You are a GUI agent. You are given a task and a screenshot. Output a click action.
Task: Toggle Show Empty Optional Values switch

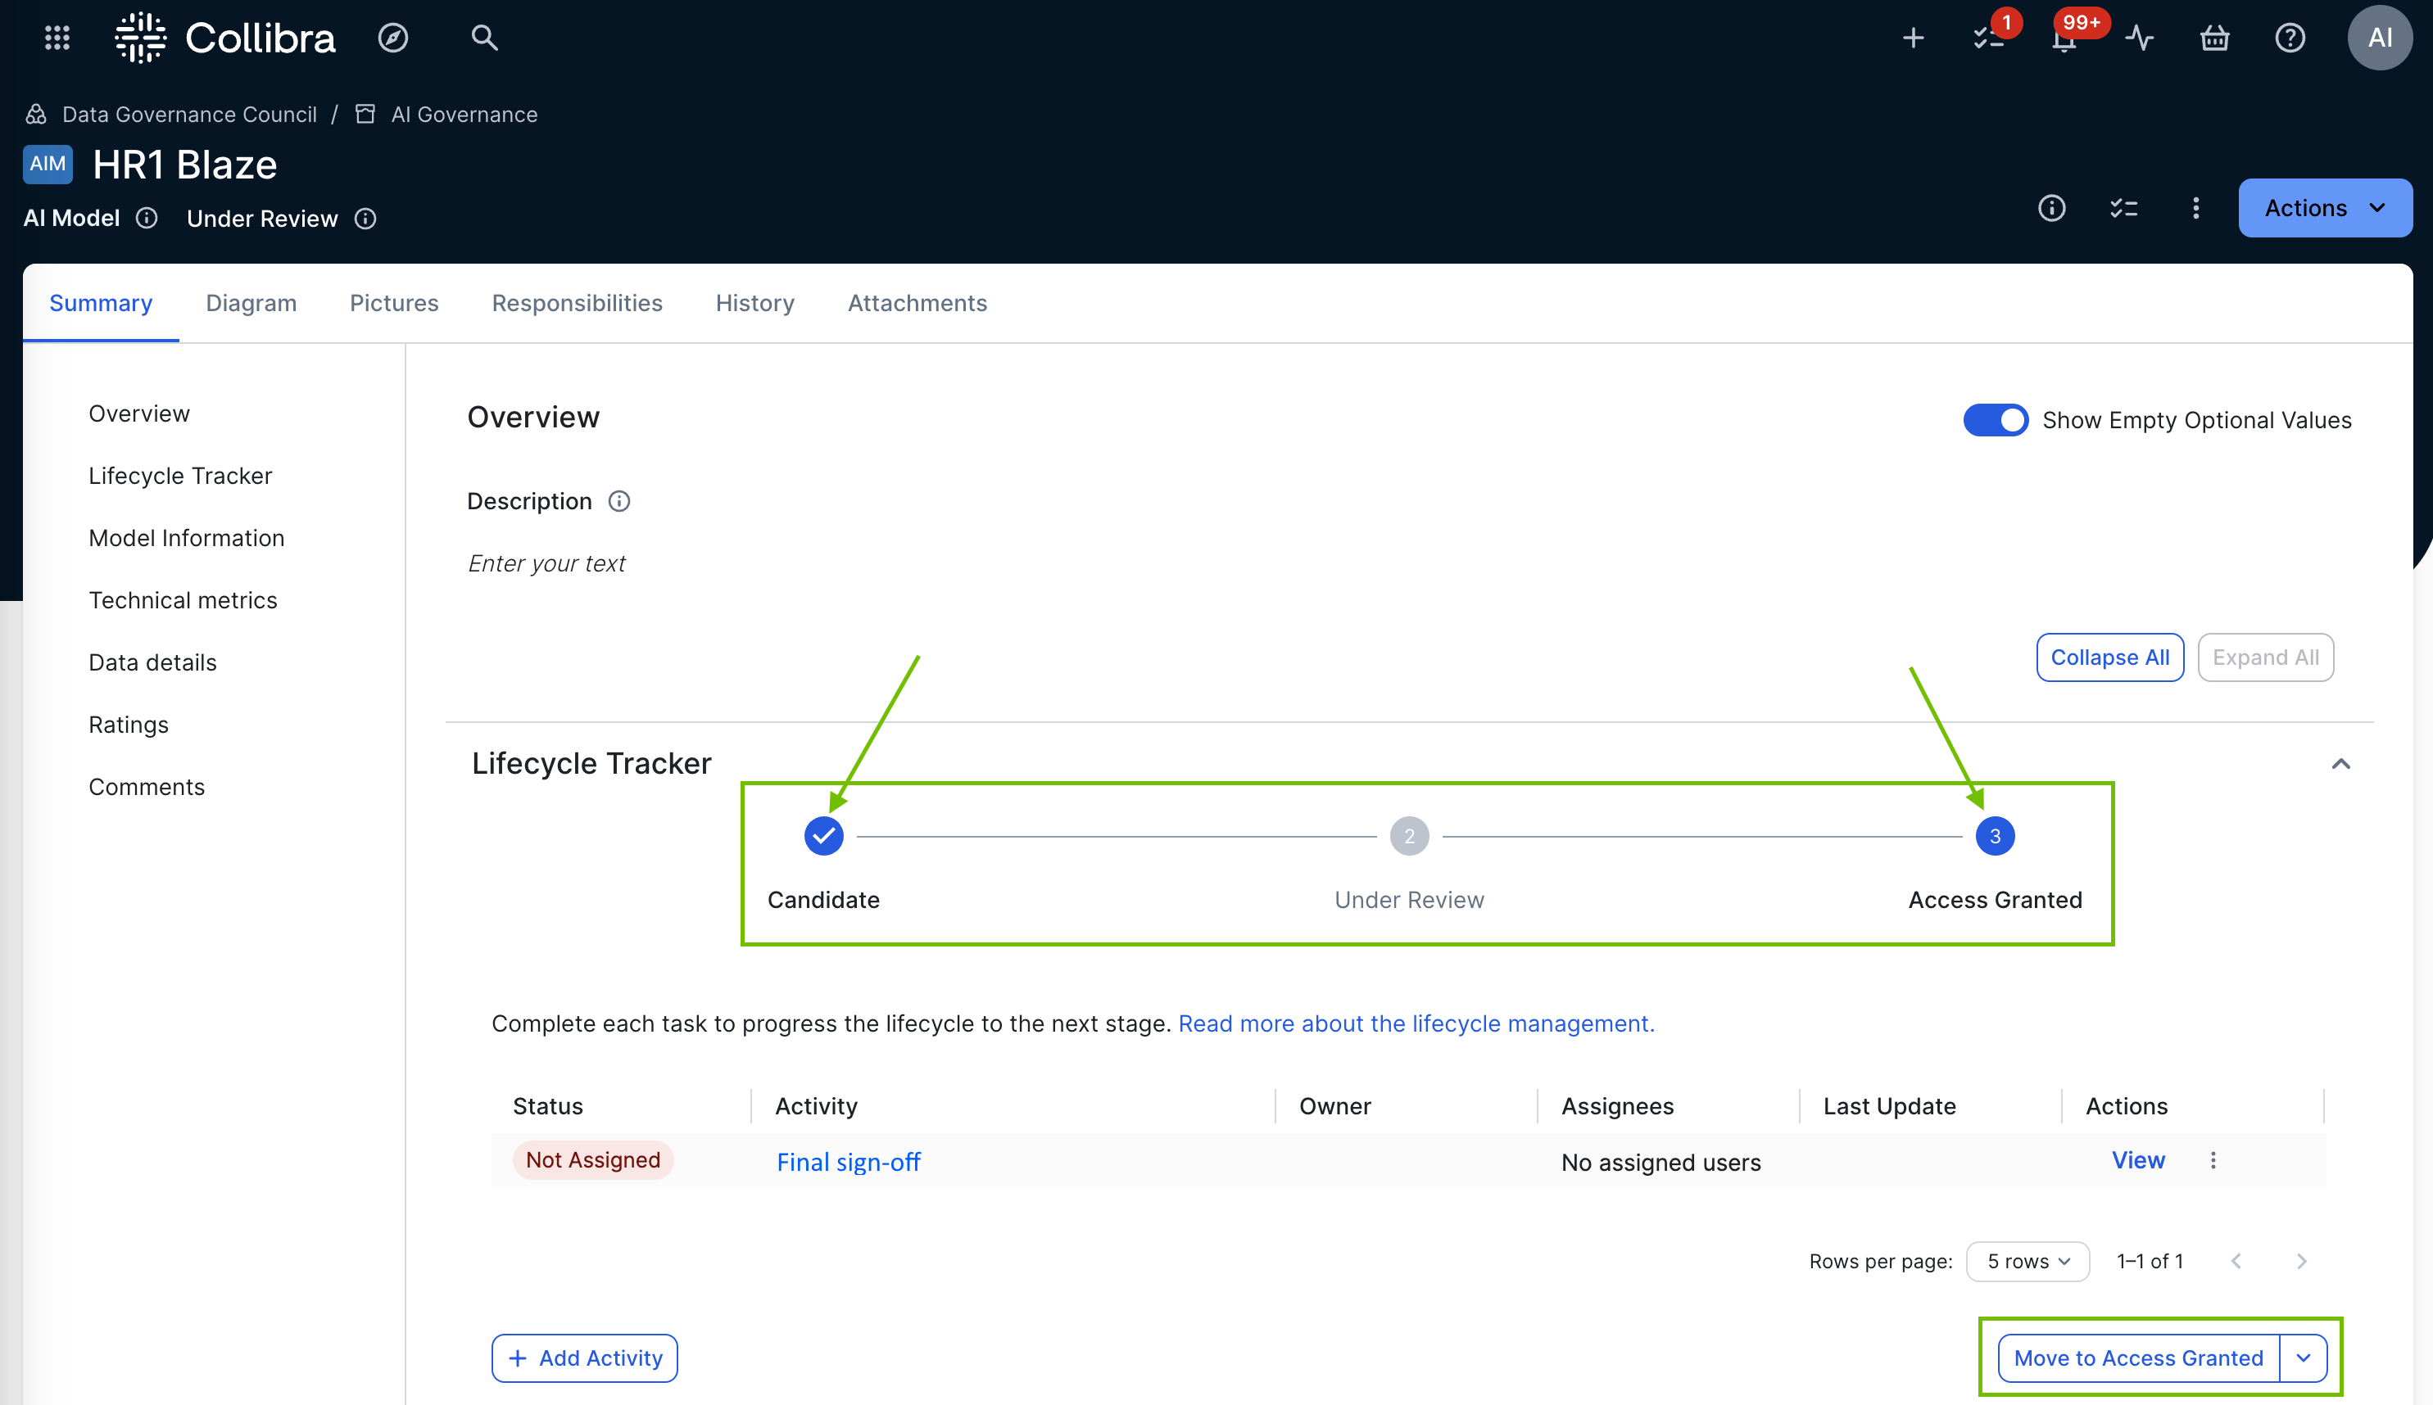coord(1996,420)
